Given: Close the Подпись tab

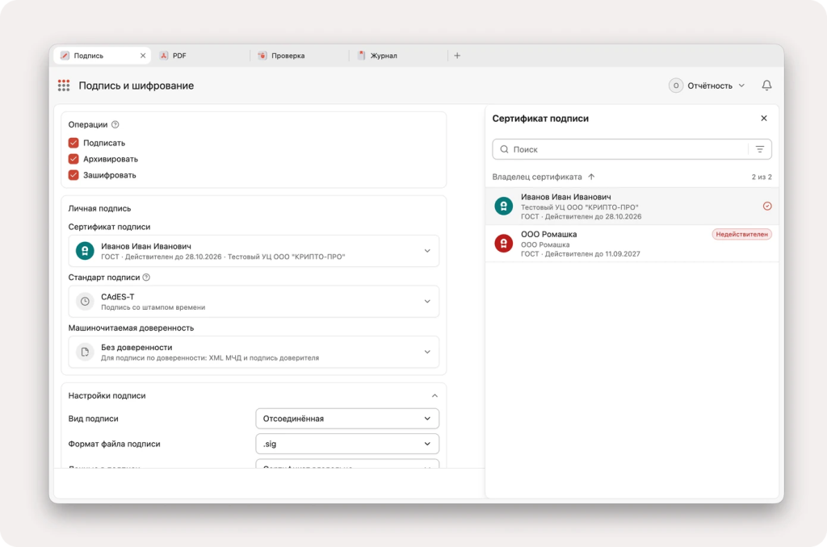Looking at the screenshot, I should coord(143,56).
